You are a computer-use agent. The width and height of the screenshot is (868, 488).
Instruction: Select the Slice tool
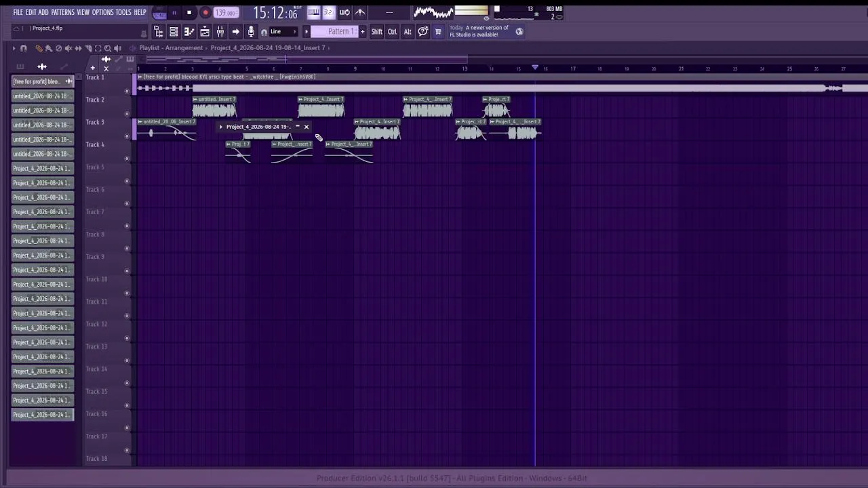(88, 48)
